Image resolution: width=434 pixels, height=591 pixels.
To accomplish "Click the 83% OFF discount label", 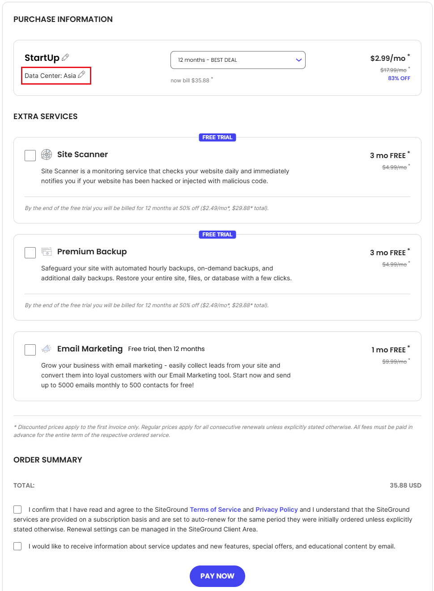I will tap(399, 78).
